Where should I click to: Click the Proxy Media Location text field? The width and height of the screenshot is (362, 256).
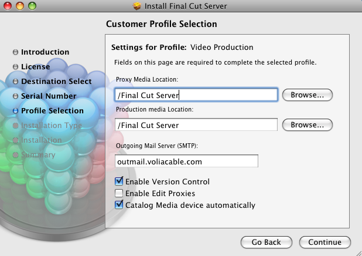click(x=196, y=95)
